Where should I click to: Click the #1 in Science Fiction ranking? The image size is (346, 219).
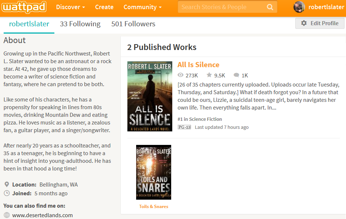[x=200, y=119]
